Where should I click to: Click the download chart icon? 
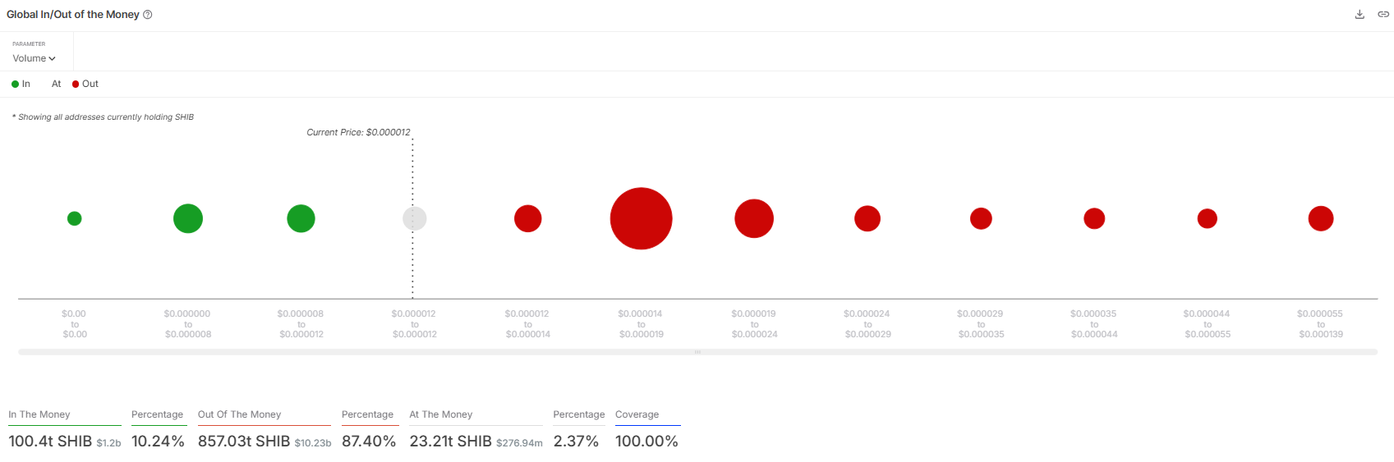tap(1359, 15)
